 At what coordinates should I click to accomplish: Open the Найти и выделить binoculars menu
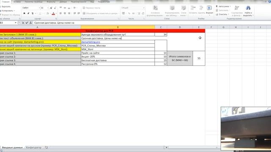click(x=248, y=11)
